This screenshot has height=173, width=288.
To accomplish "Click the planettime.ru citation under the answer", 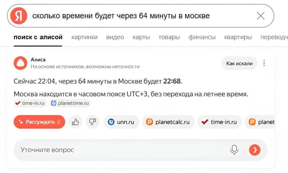I will click(x=71, y=103).
